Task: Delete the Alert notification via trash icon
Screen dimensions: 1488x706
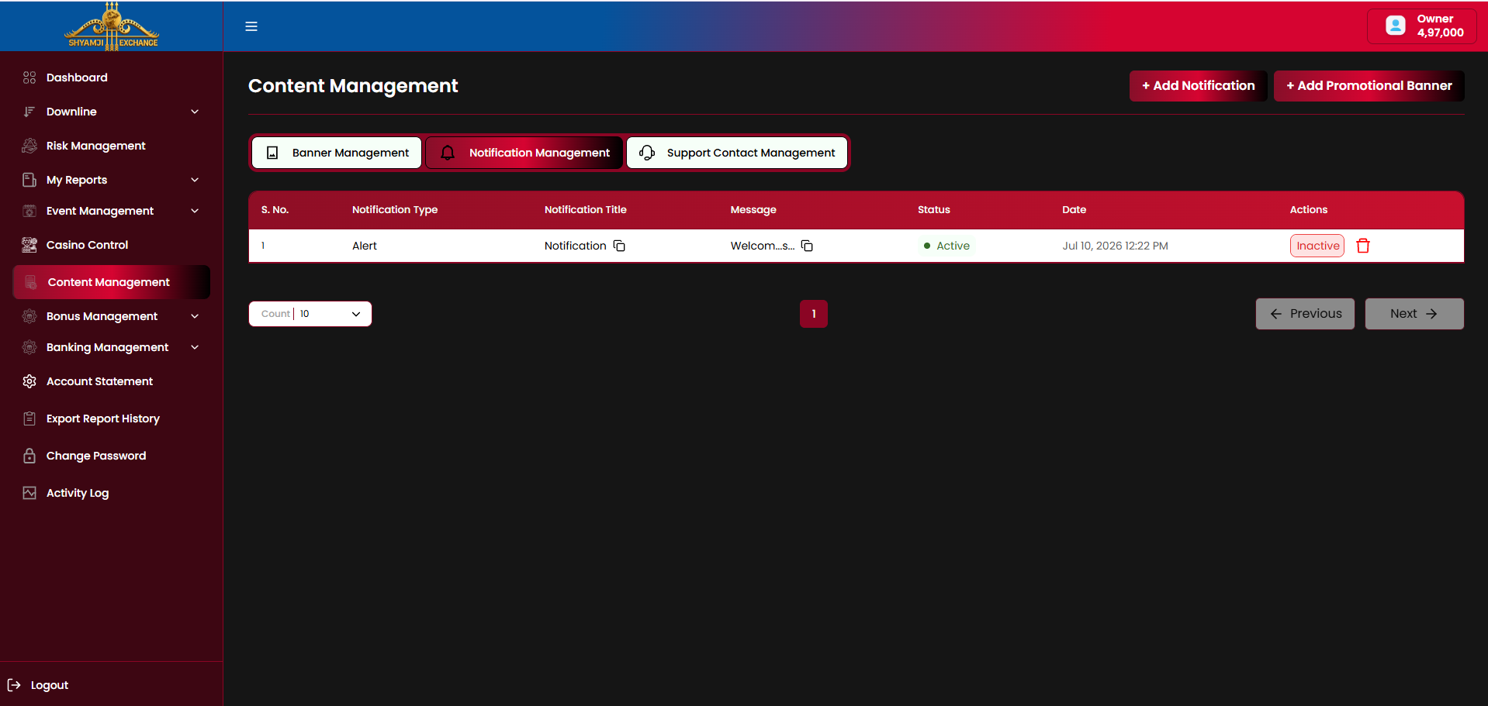Action: point(1363,246)
